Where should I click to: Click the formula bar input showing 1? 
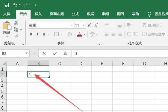point(120,53)
